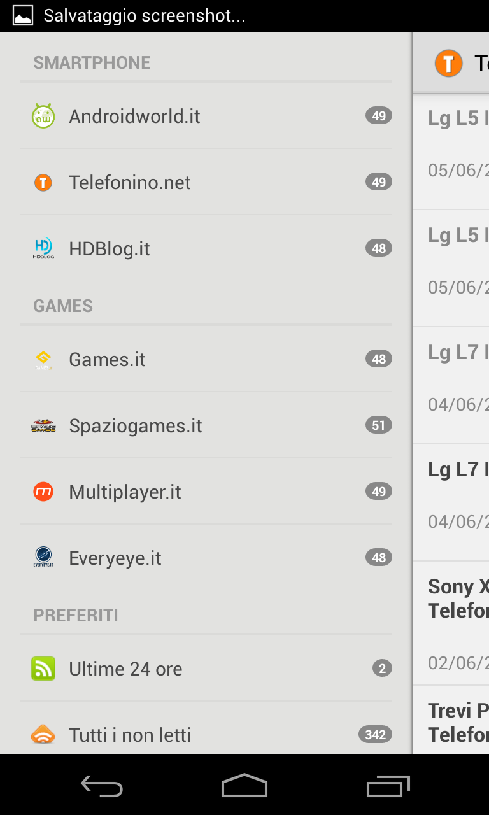
Task: Tap the red Multiplayer.it icon
Action: click(43, 492)
